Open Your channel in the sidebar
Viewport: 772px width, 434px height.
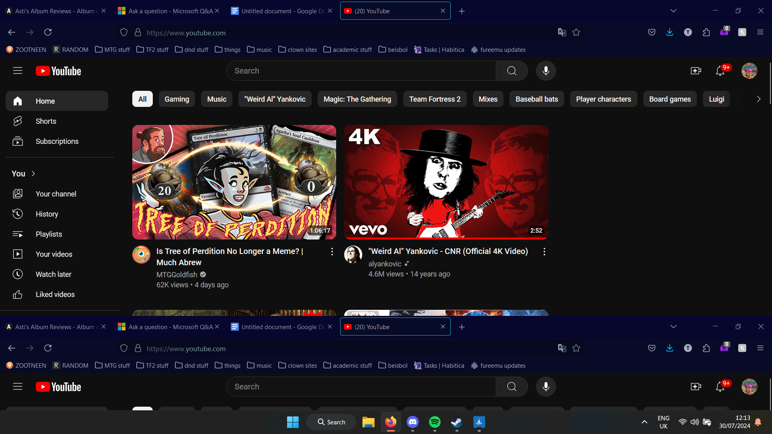point(57,194)
